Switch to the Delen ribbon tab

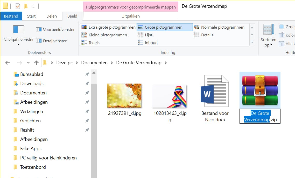pyautogui.click(x=52, y=16)
